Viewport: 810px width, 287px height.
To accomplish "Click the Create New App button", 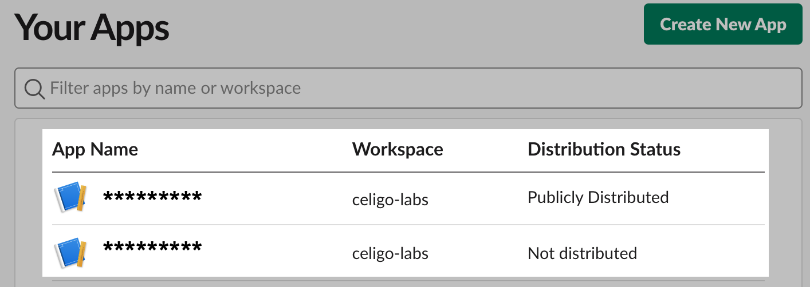I will [723, 24].
